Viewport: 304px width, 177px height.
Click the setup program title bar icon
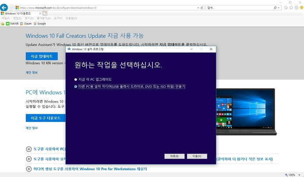coord(69,49)
